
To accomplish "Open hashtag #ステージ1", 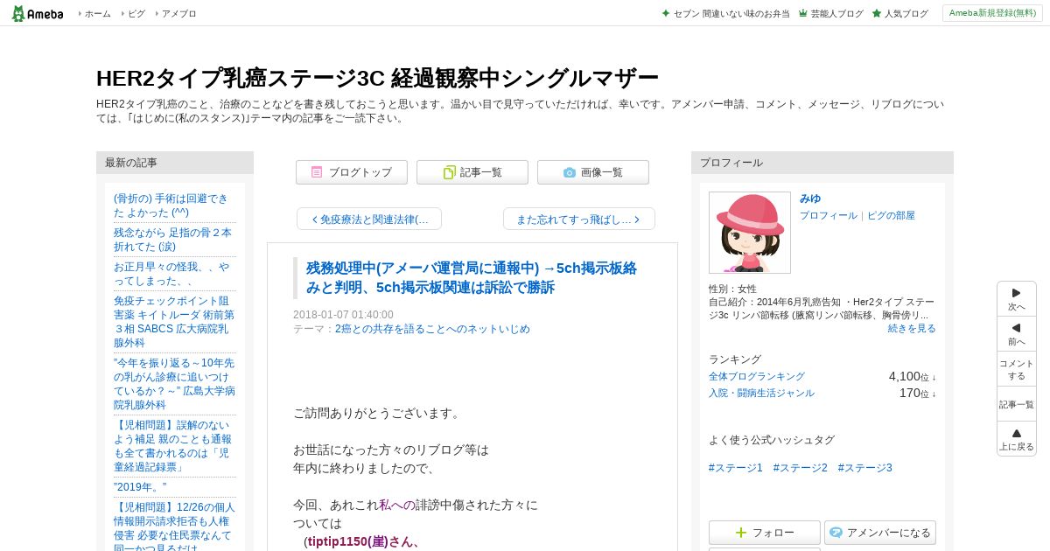I will point(736,468).
